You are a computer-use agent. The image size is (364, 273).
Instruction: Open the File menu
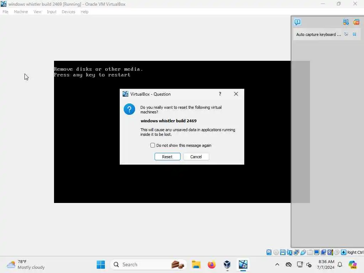click(5, 12)
